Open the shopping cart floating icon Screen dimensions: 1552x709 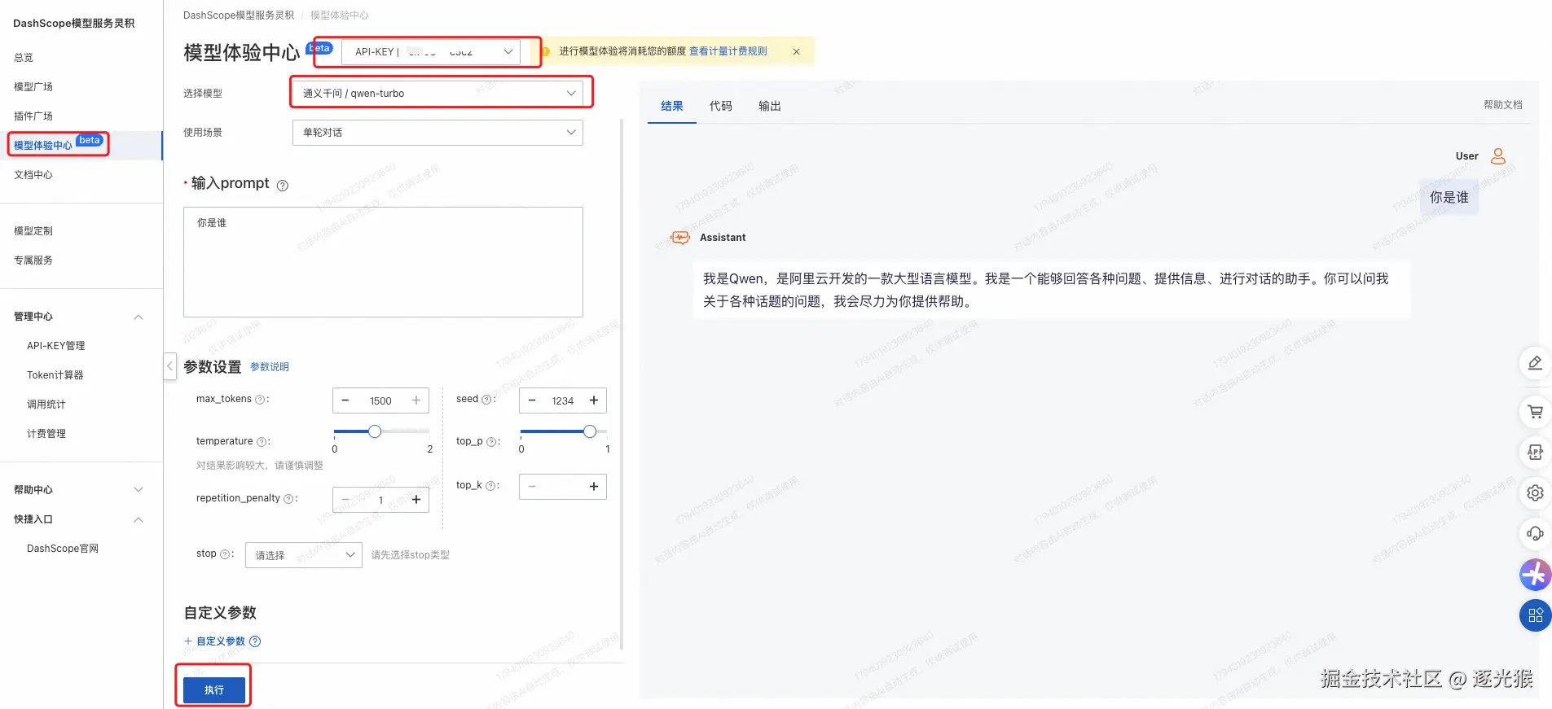1535,411
